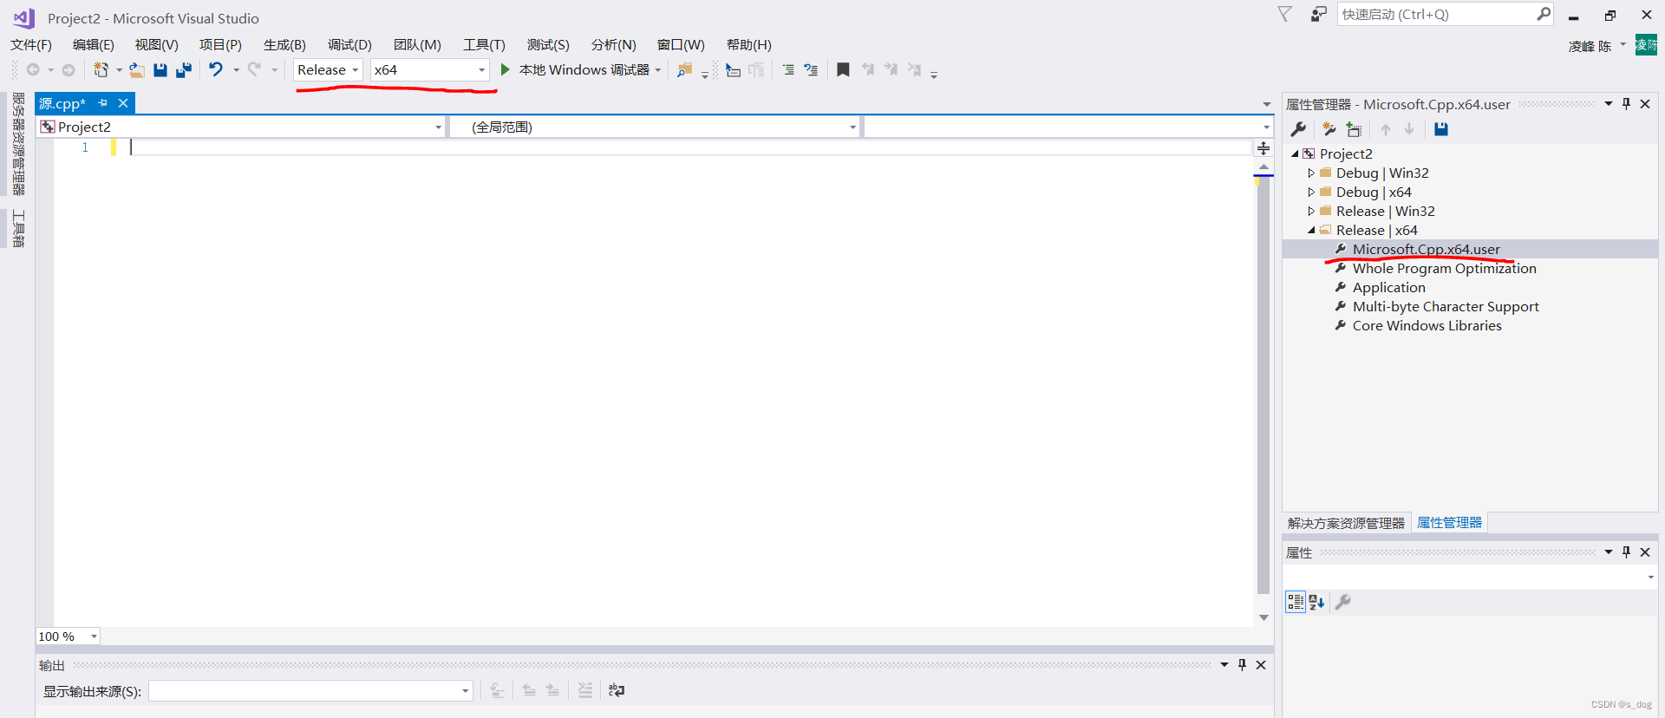Click the previous bookmark icon
1665x718 pixels.
pos(868,69)
